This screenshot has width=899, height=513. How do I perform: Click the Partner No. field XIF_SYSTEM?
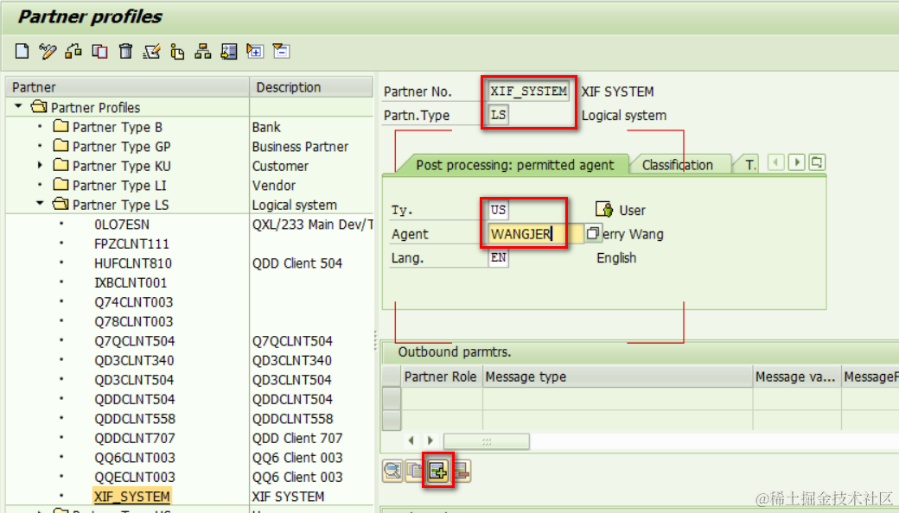click(529, 91)
